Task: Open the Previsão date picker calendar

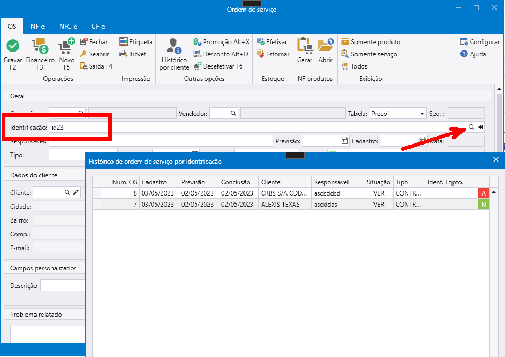Action: pos(345,141)
